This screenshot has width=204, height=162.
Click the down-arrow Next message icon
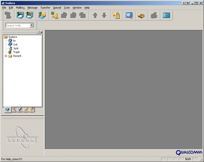pos(104,15)
